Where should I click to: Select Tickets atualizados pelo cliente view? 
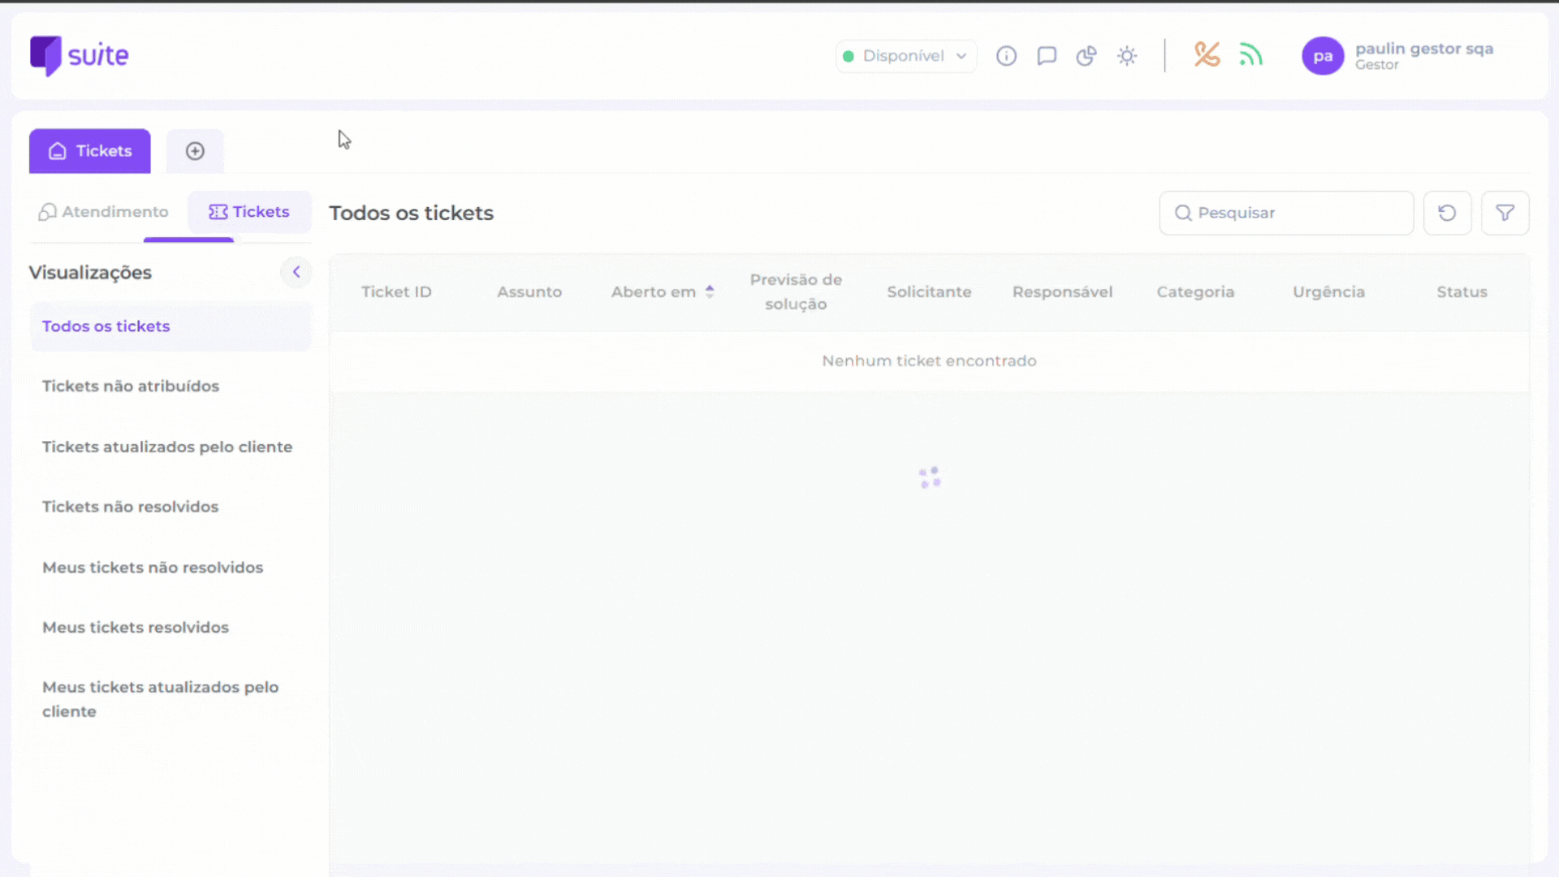coord(171,447)
